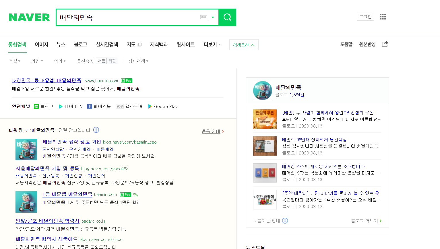Click the 블로그 더보기 link
440x249 pixels.
pyautogui.click(x=366, y=221)
